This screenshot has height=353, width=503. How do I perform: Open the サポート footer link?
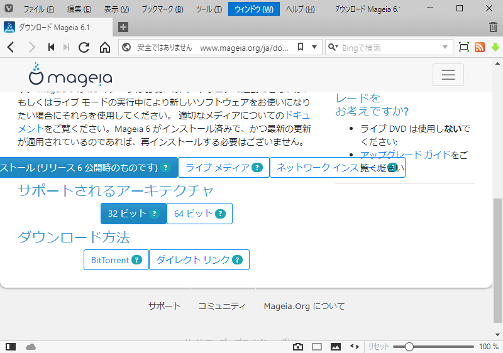(165, 307)
